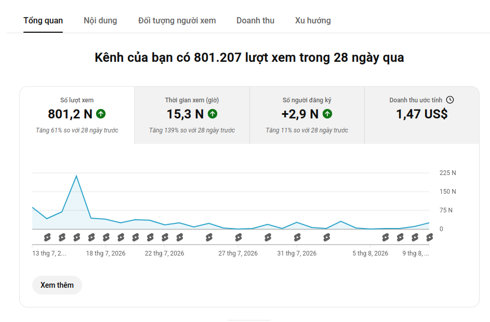490x322 pixels.
Task: Click the Shorts marker for 15 thg 7
Action: point(62,238)
